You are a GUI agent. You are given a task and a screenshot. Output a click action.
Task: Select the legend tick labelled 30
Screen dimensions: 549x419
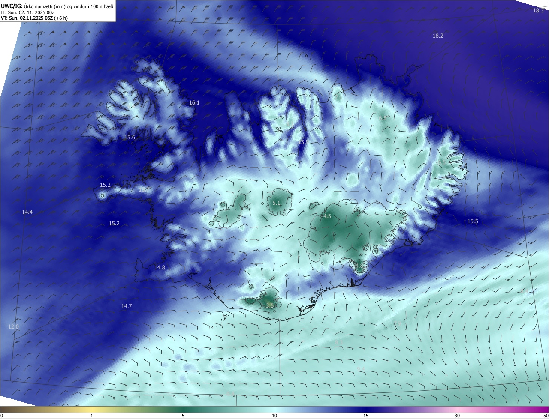[457, 416]
